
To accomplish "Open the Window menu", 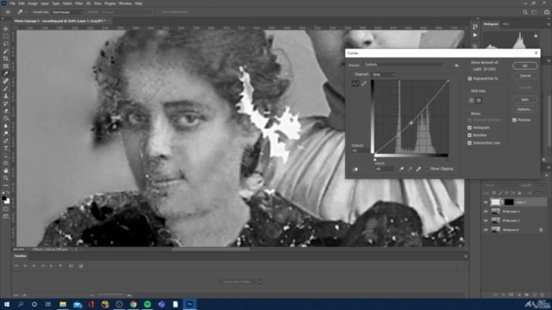I will click(x=125, y=3).
